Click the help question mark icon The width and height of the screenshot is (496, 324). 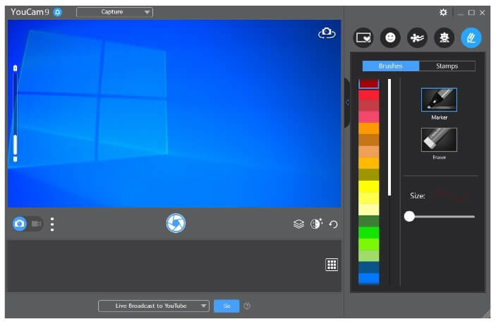coord(247,306)
